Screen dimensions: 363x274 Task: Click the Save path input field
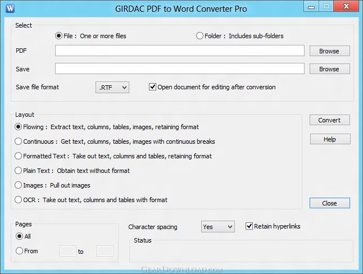click(x=180, y=68)
